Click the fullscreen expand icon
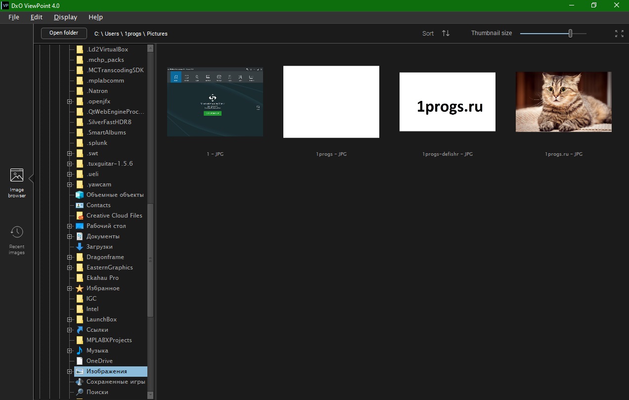This screenshot has width=629, height=400. coord(619,33)
